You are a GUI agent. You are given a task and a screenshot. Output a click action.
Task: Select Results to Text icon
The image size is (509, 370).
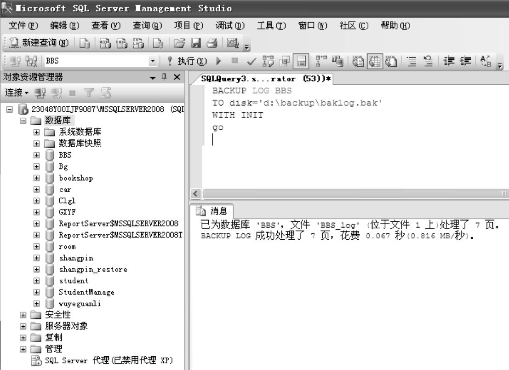tap(358, 61)
